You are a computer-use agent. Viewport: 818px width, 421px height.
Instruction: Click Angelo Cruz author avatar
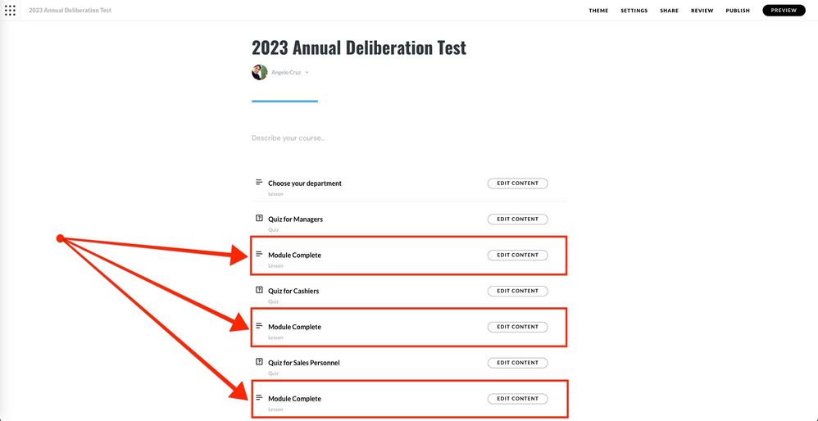point(259,72)
